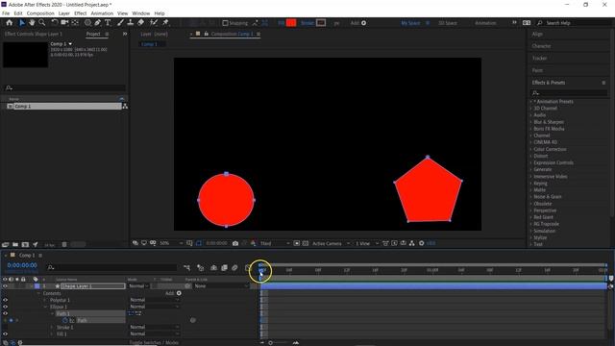This screenshot has height=346, width=615.
Task: Toggle the Path property stopwatch
Action: (x=65, y=320)
